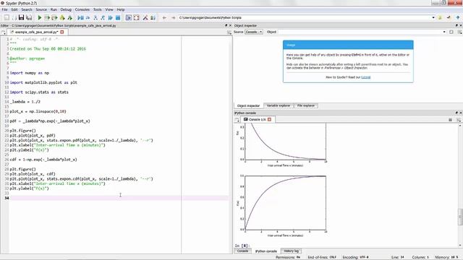Screen dimensions: 463x260
Task: Stop the current command in the IPython console
Action: [450, 120]
